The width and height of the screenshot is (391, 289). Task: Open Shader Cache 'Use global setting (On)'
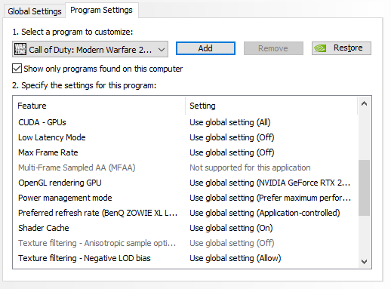[231, 228]
